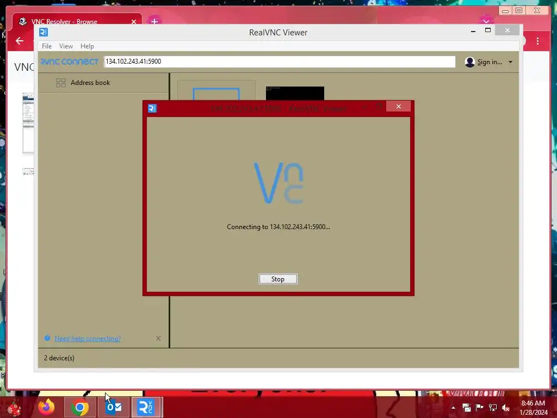Dismiss the Need help connecting hint

(158, 339)
